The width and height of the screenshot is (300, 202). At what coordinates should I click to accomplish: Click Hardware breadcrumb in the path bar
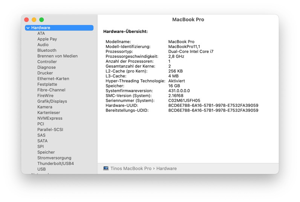(x=167, y=168)
